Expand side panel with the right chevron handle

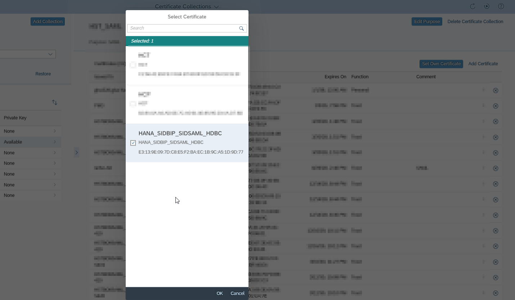point(76,153)
